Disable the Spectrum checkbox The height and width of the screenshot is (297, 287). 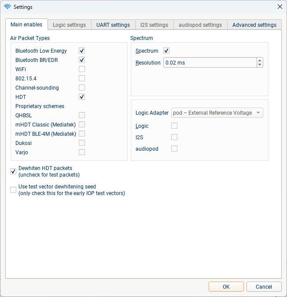click(166, 51)
